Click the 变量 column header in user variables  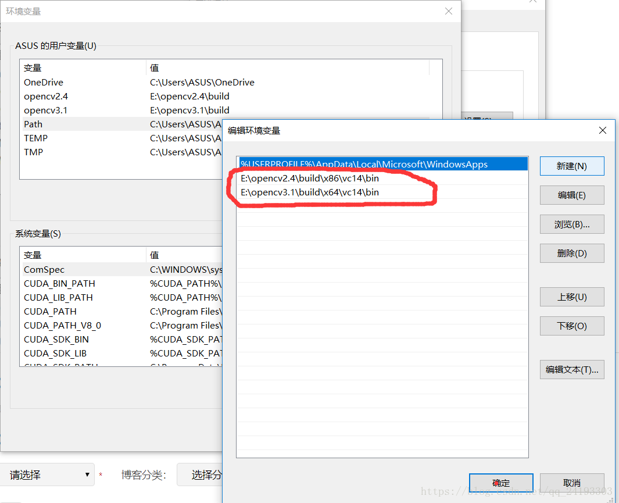tap(83, 67)
